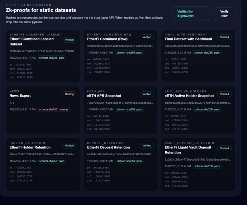247x205 pixels.
Task: Click the EETH_ACTIVE_HOLDERS identifier label
Action: (x=185, y=91)
